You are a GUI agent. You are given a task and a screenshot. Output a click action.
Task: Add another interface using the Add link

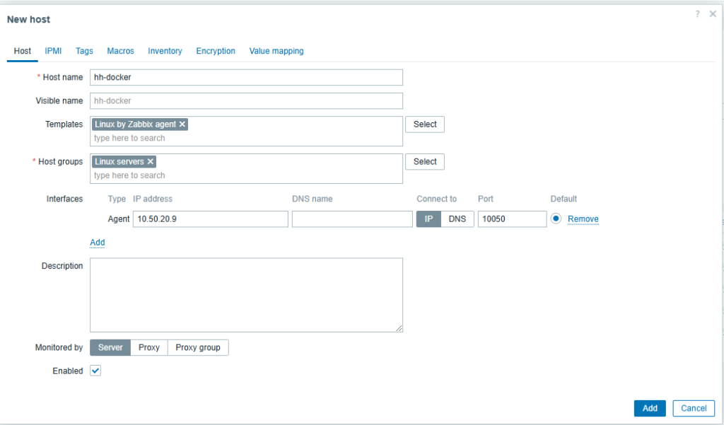pyautogui.click(x=97, y=243)
